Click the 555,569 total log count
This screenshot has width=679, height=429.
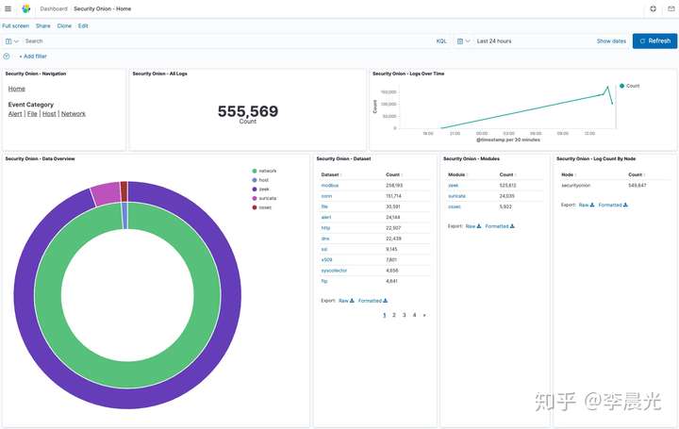tap(248, 111)
